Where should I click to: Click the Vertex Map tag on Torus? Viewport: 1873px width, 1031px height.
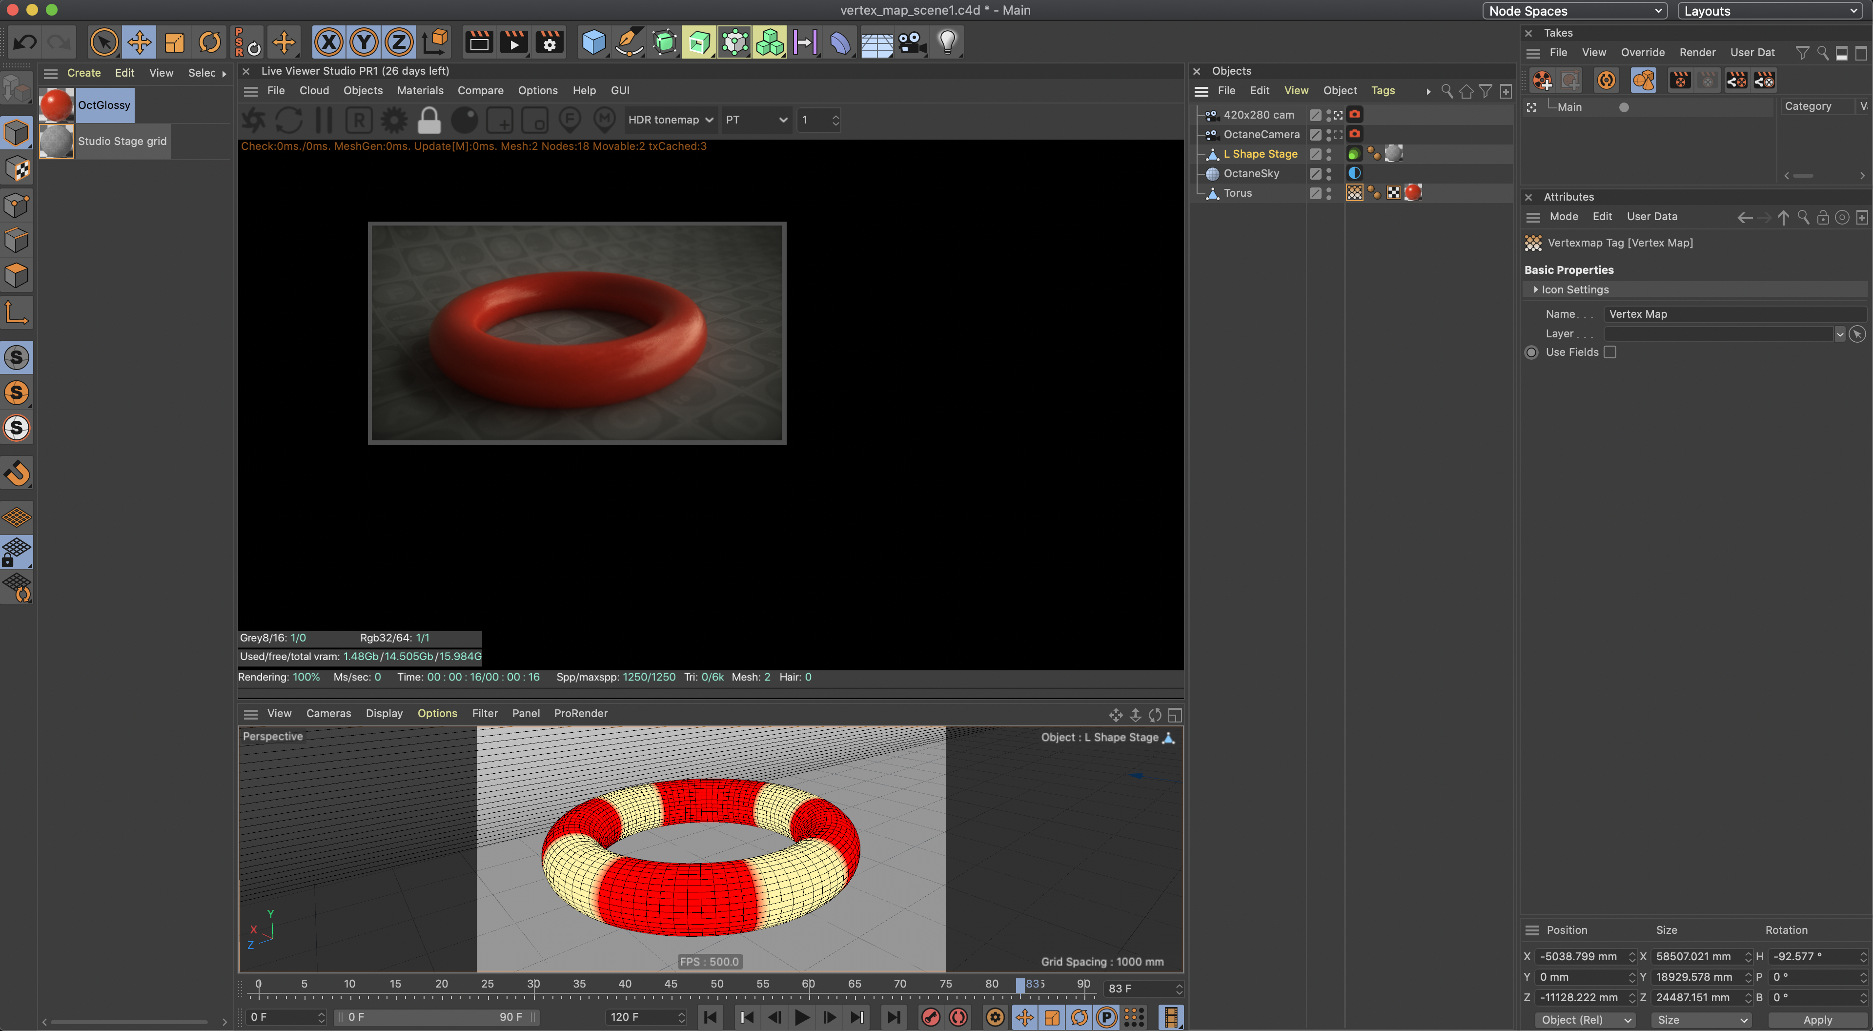tap(1354, 193)
